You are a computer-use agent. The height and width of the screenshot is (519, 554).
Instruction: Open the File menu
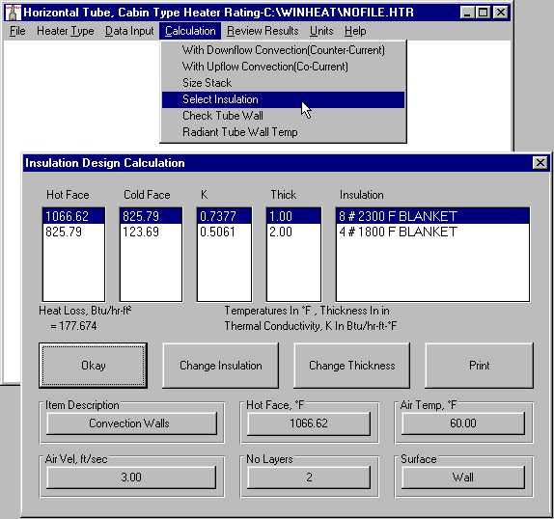17,31
